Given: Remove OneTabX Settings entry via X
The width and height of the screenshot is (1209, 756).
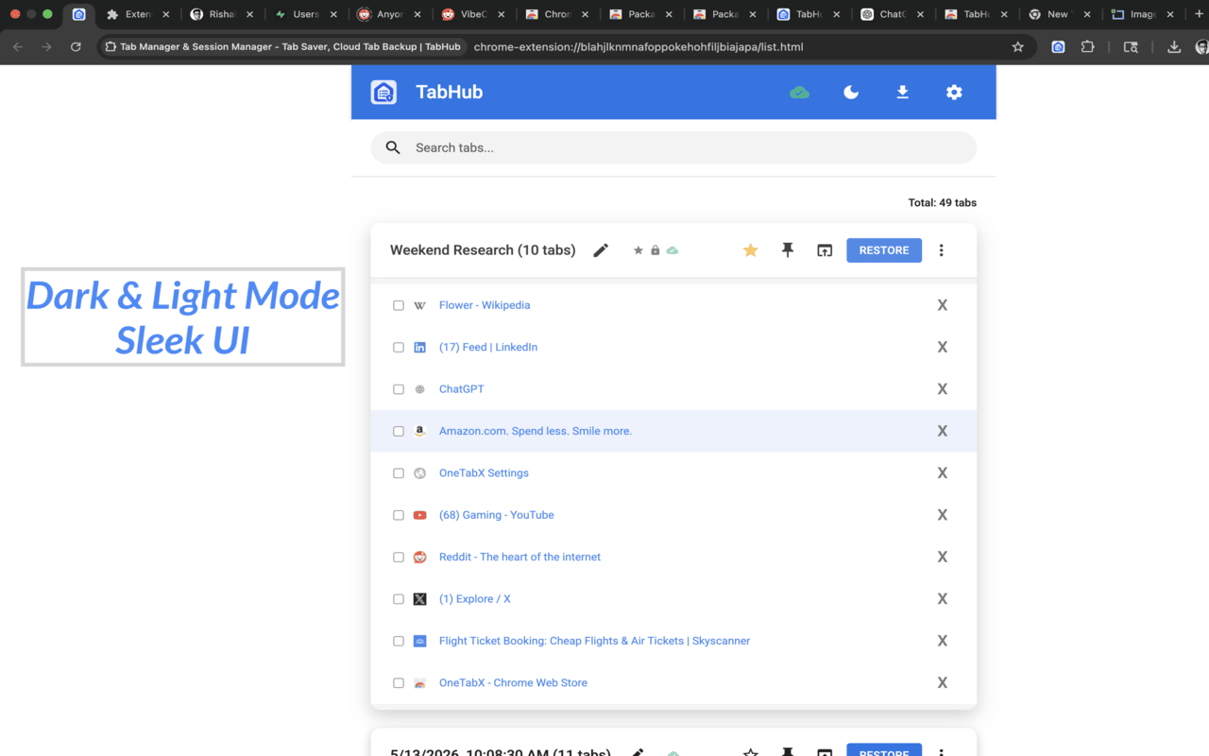Looking at the screenshot, I should pyautogui.click(x=942, y=473).
